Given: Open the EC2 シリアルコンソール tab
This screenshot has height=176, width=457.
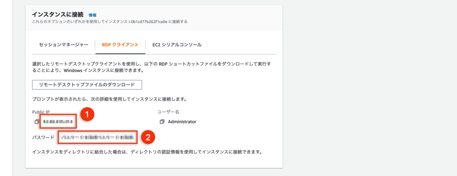Looking at the screenshot, I should [x=177, y=45].
